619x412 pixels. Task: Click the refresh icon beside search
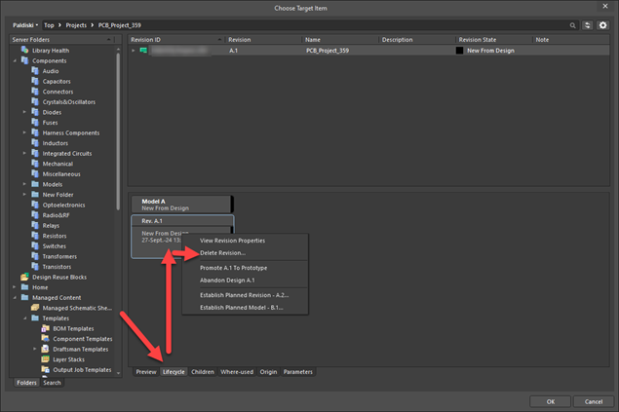point(588,22)
